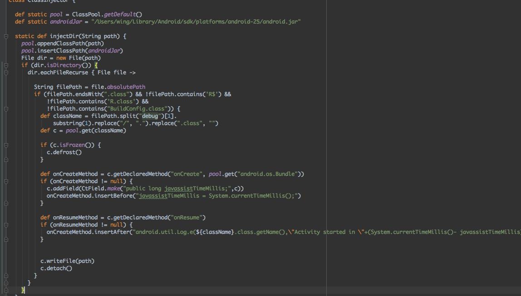Click fold end marker below c.defrost()
This screenshot has width=521, height=296.
6,160
